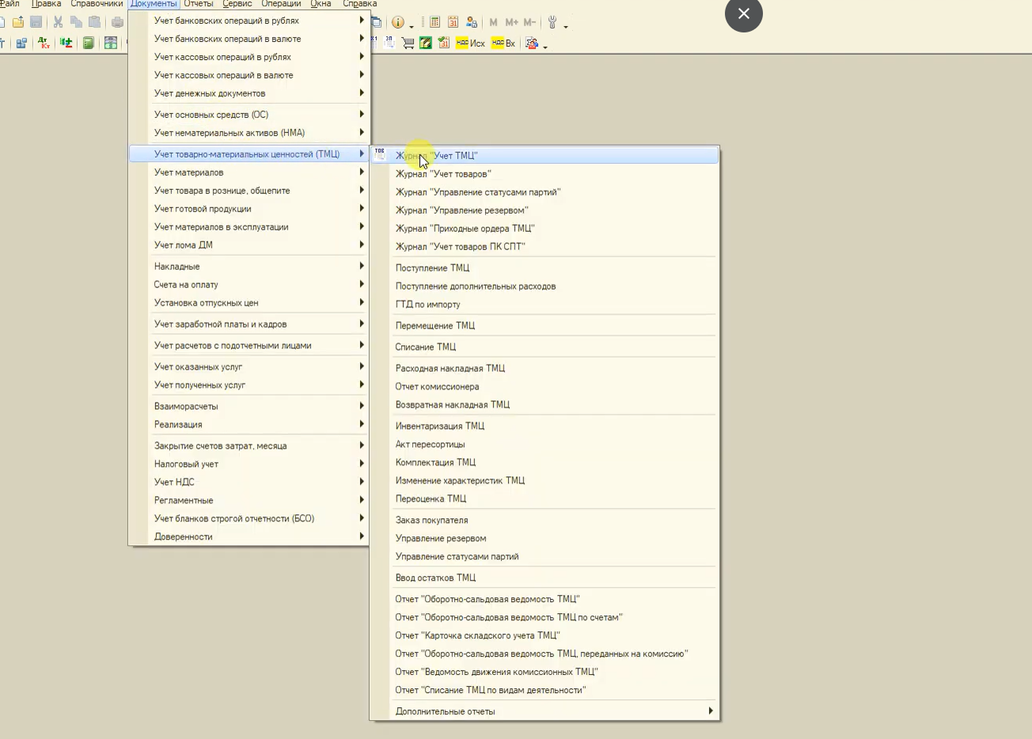Select Возвратная накладная ТМЦ
1032x739 pixels.
[x=544, y=405]
